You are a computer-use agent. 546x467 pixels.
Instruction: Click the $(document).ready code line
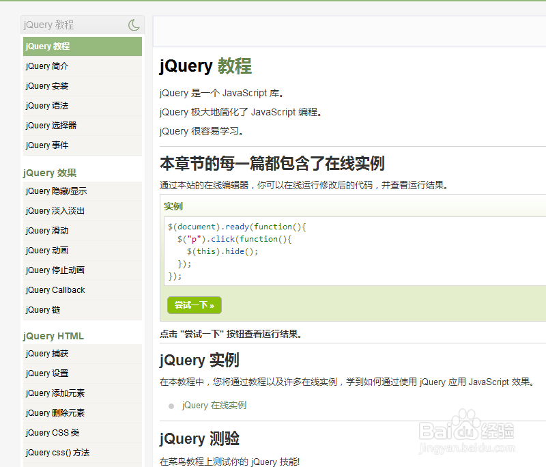(237, 227)
